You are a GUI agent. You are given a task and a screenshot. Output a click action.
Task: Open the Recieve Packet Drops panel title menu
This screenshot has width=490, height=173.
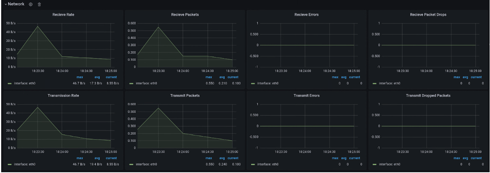(428, 14)
